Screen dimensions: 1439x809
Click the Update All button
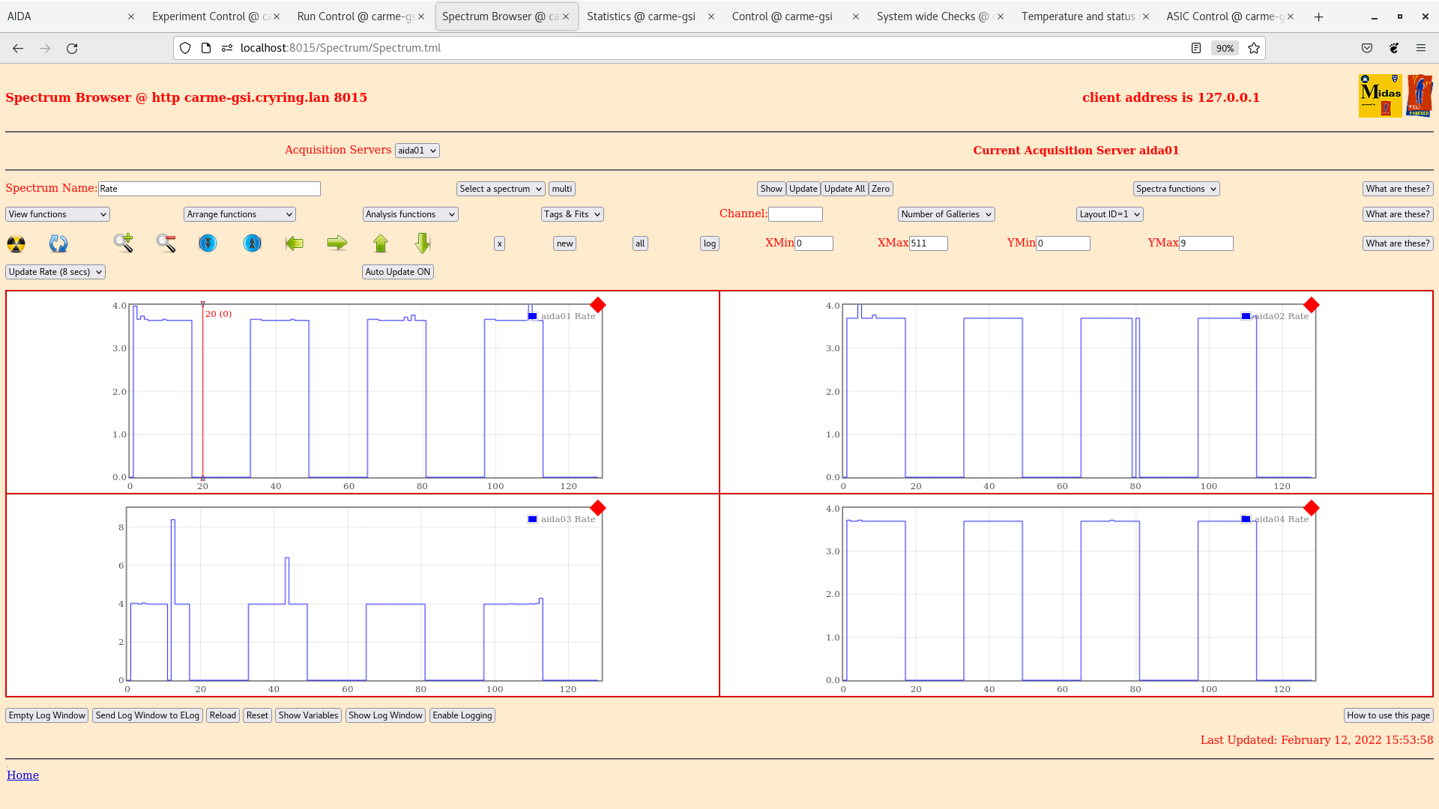coord(844,189)
